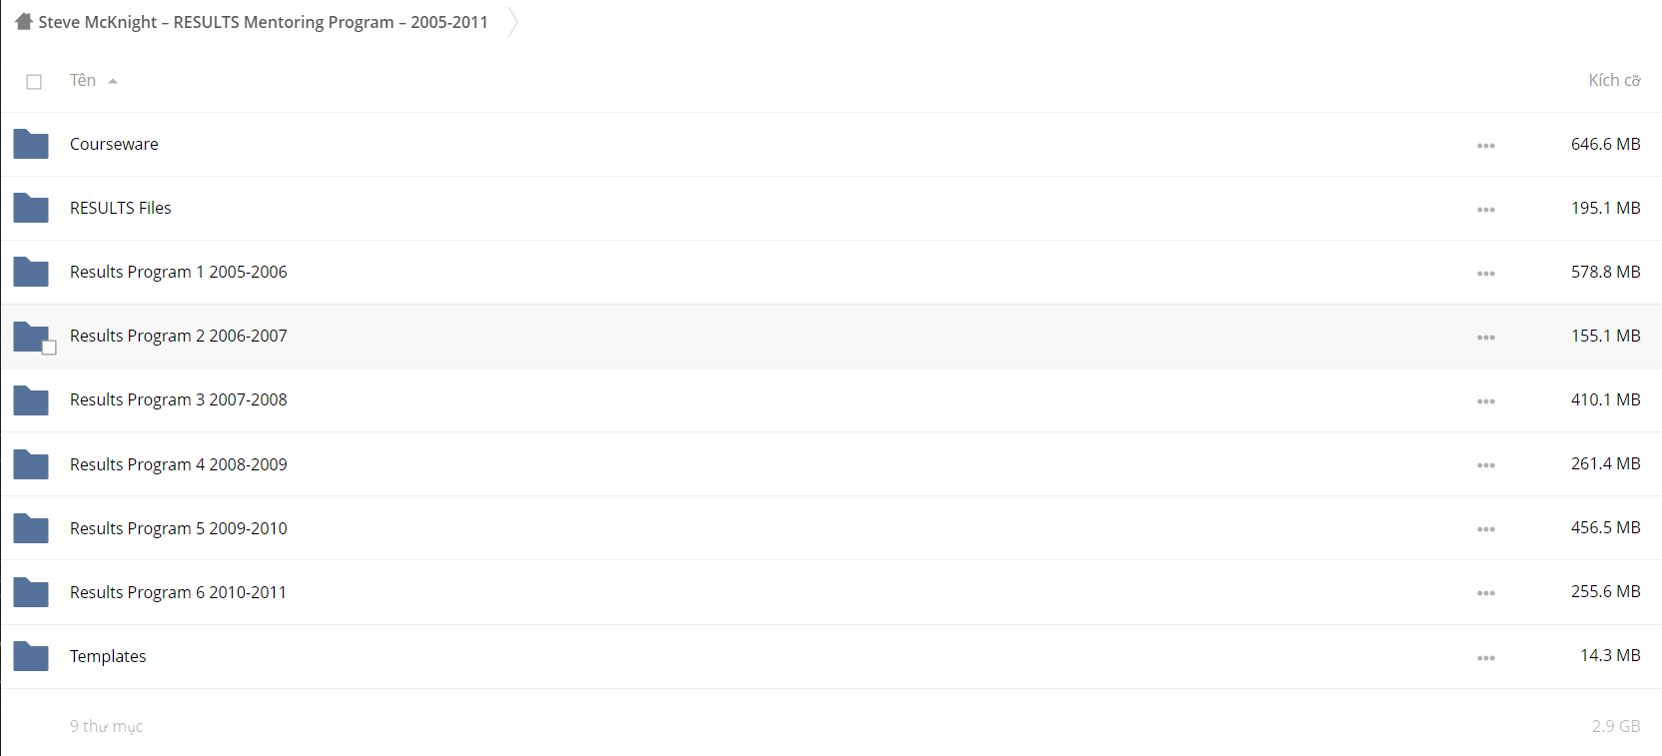The height and width of the screenshot is (756, 1662).
Task: Open more options for RESULTS Files folder
Action: click(1486, 210)
